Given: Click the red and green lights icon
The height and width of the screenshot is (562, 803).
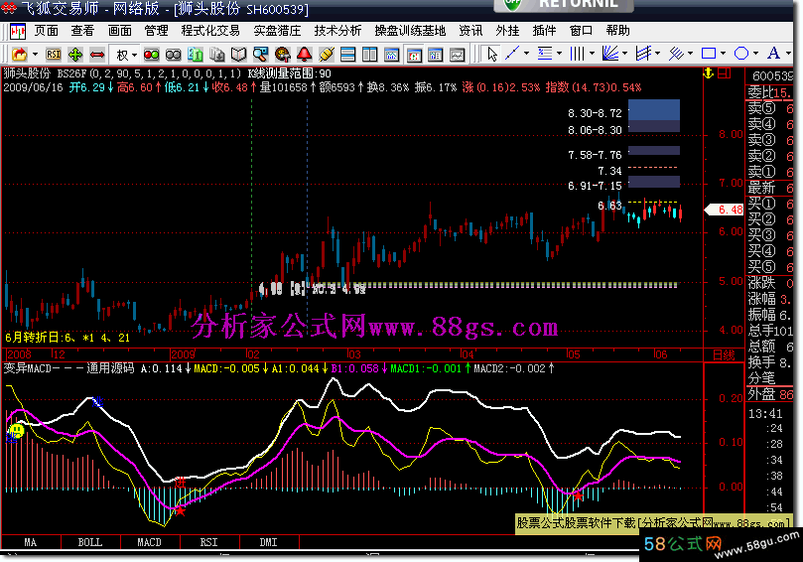Looking at the screenshot, I should 151,55.
